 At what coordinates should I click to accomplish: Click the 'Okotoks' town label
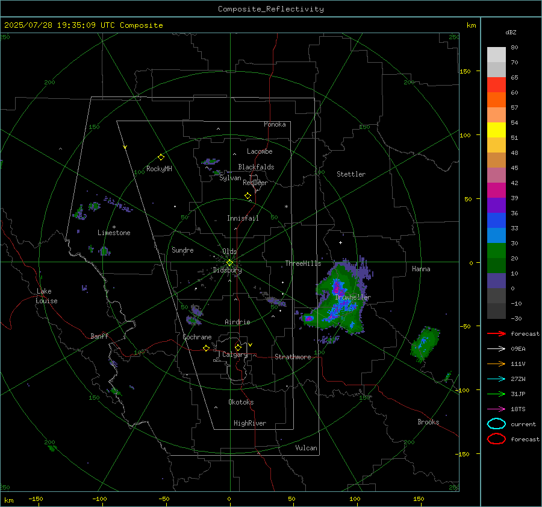pyautogui.click(x=241, y=402)
